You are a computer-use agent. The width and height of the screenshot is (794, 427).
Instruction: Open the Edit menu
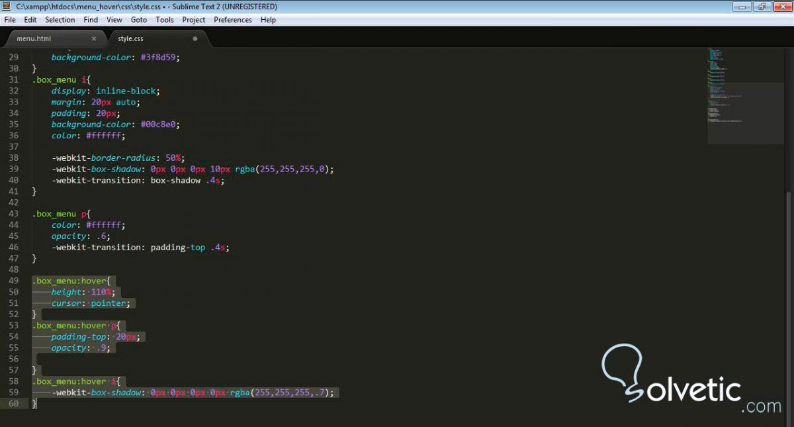click(x=30, y=20)
